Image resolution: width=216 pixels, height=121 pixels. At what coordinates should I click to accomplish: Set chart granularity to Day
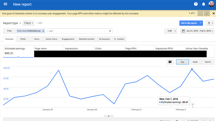tap(182, 62)
